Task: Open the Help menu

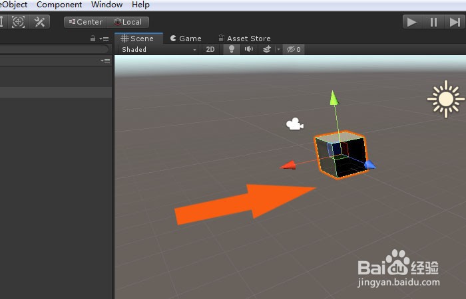Action: coord(140,5)
